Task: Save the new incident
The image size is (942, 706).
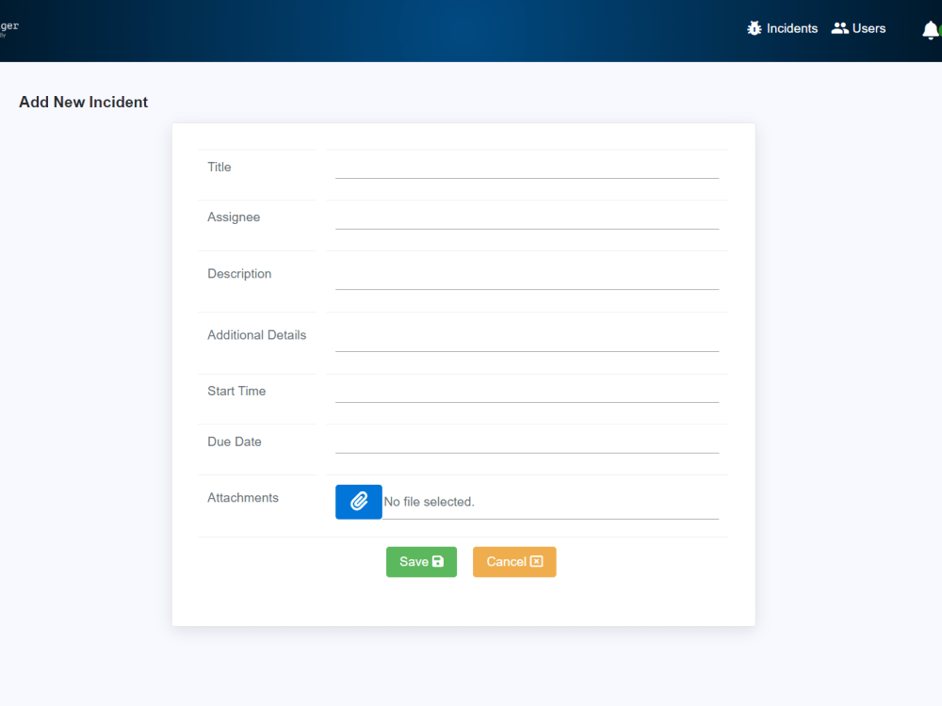Action: pos(421,561)
